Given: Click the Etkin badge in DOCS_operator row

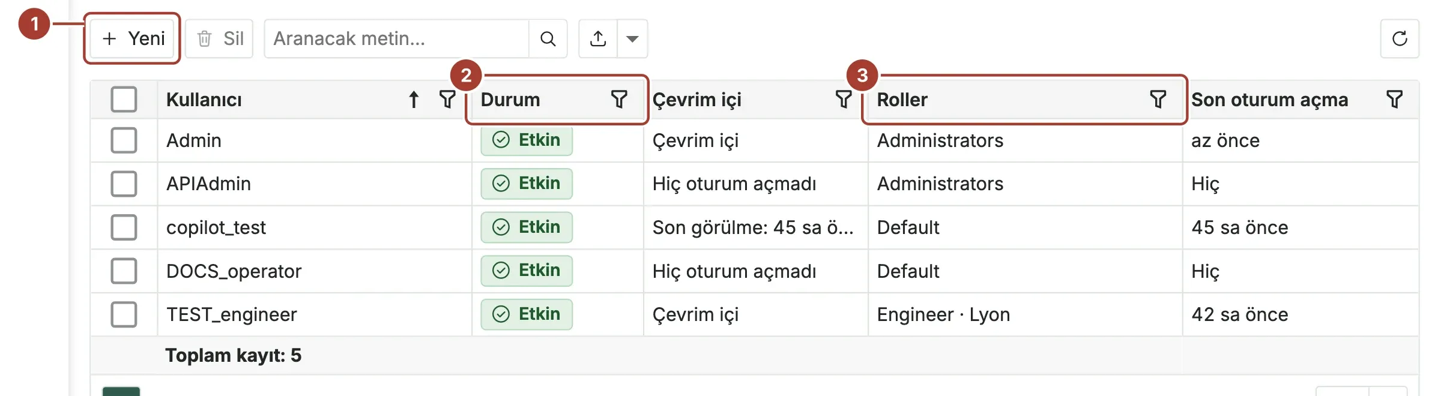Looking at the screenshot, I should [x=527, y=271].
